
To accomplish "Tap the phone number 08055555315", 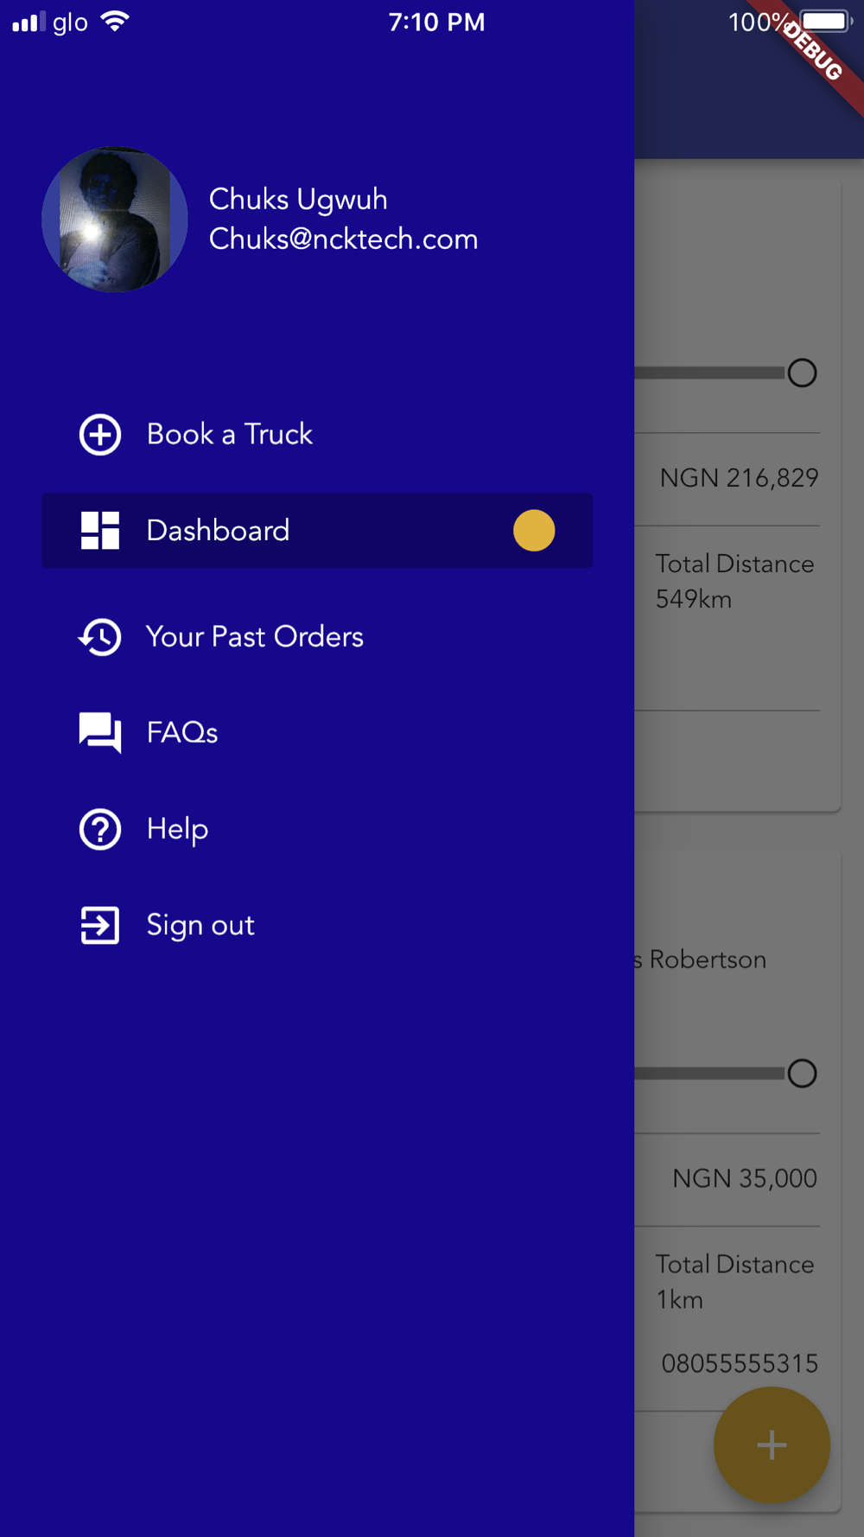I will click(x=740, y=1363).
